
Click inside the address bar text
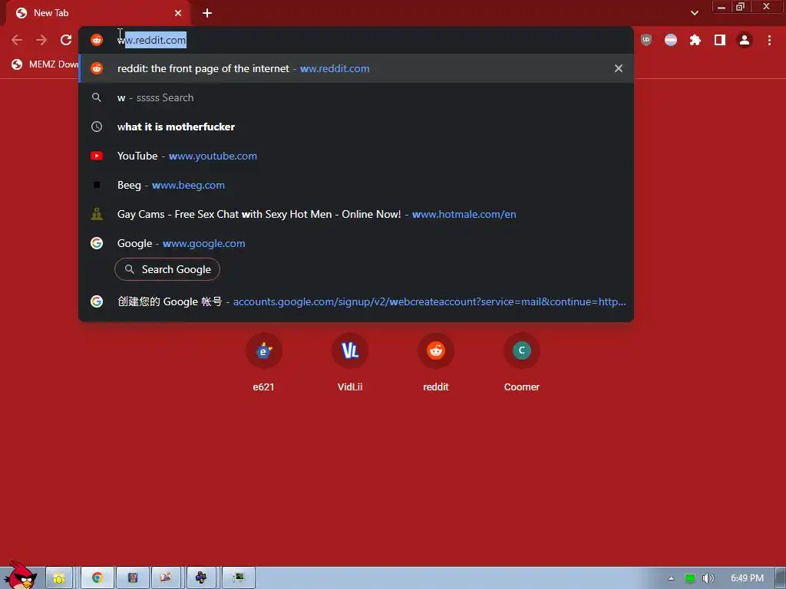point(152,40)
